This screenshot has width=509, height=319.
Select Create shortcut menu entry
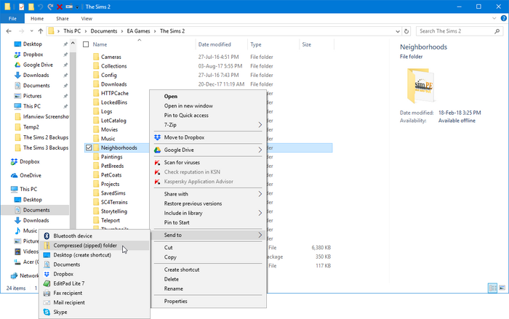pos(182,270)
